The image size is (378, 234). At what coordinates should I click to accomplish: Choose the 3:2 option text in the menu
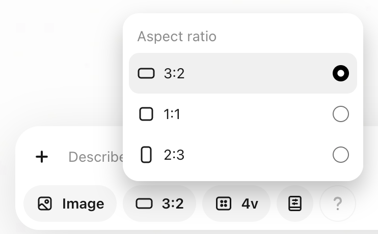174,74
